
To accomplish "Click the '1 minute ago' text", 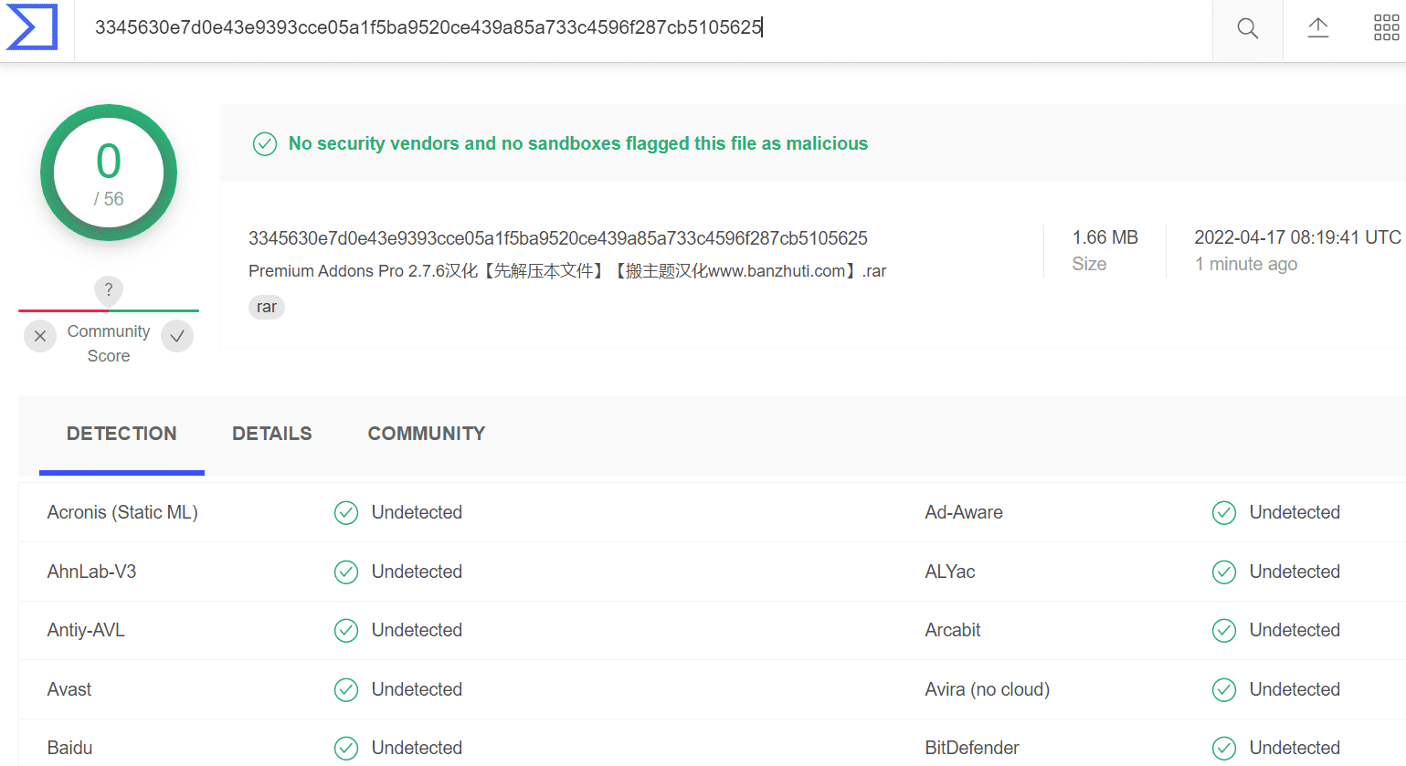I will click(1246, 264).
